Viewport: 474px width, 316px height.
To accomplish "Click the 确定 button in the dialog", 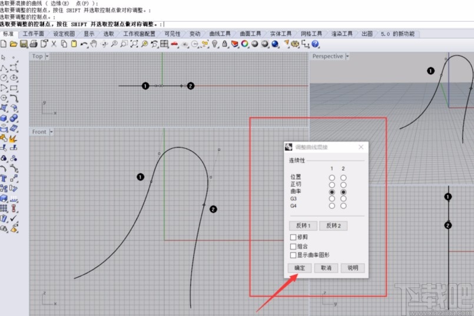I will click(300, 268).
